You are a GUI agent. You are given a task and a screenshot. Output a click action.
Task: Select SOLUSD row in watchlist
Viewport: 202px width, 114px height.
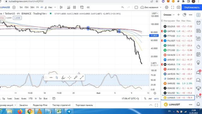pos(178,93)
